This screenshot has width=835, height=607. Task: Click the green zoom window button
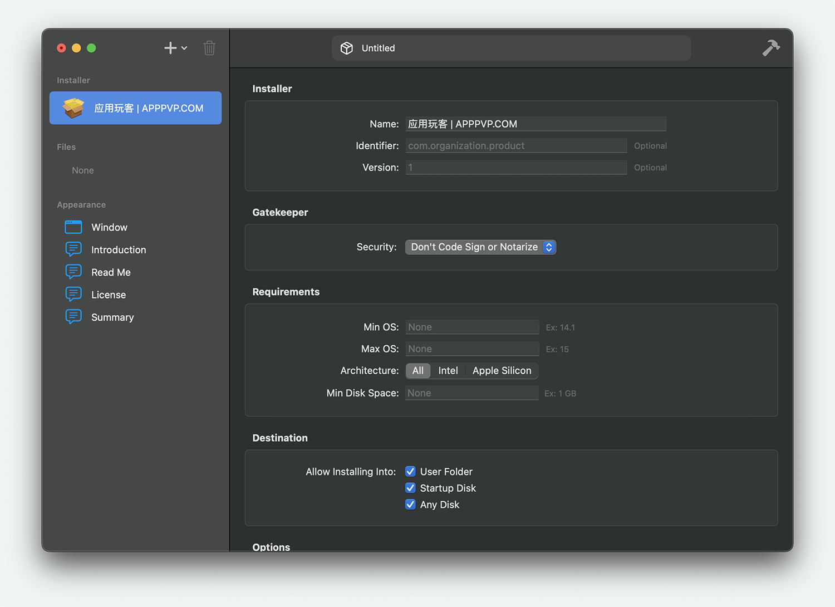pos(91,48)
